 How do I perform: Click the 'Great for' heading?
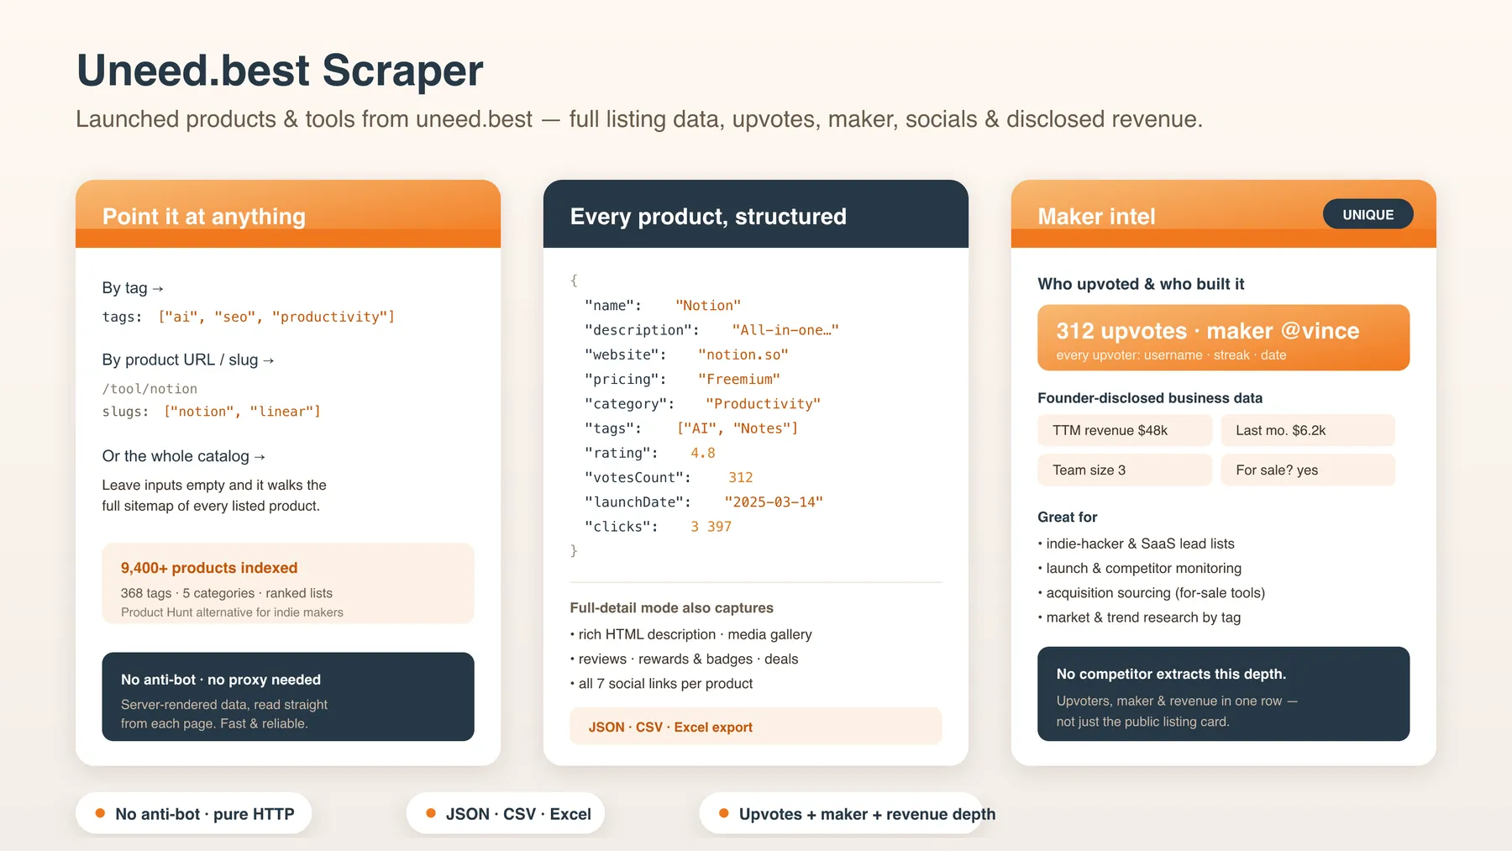1068,517
